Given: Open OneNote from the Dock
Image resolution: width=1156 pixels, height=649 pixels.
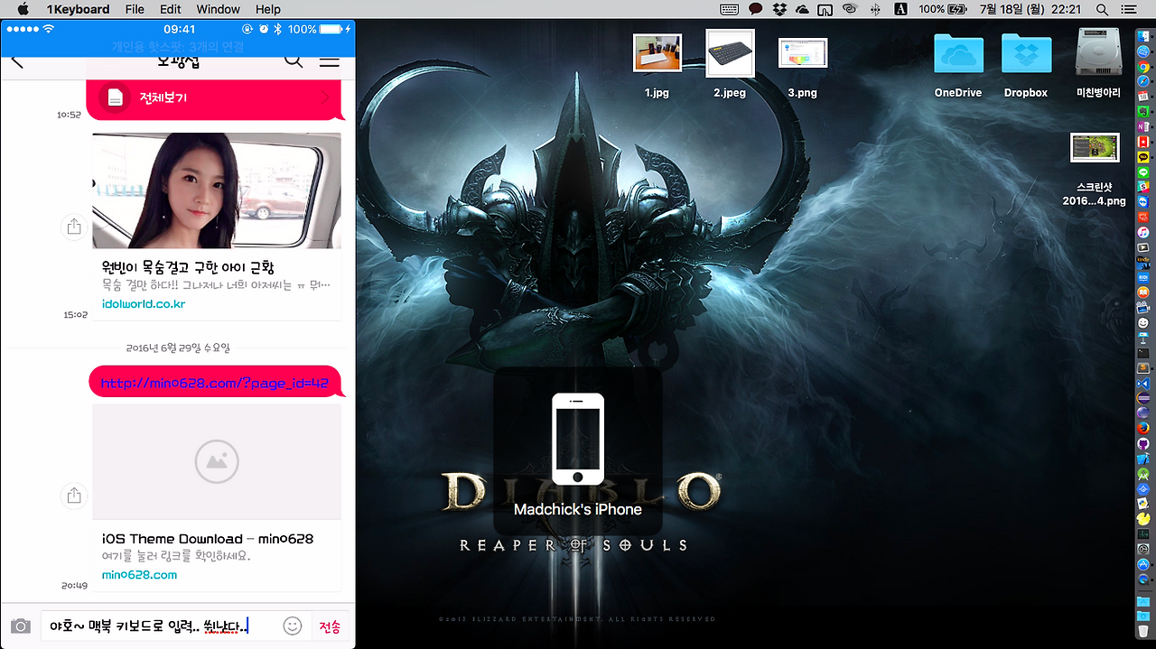Looking at the screenshot, I should 1142,126.
